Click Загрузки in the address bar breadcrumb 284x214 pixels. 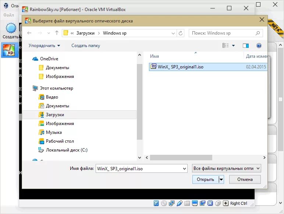(x=85, y=33)
